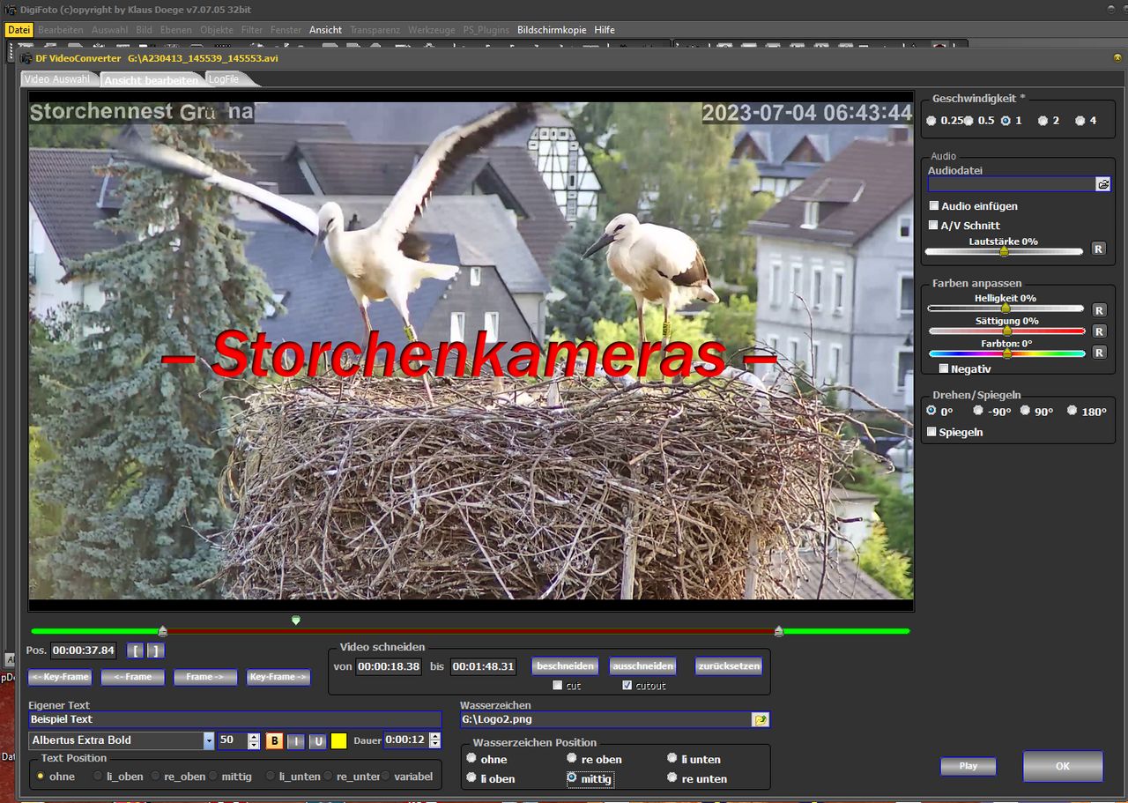The height and width of the screenshot is (803, 1128).
Task: Increase the Dauer value with the up arrow
Action: [434, 737]
